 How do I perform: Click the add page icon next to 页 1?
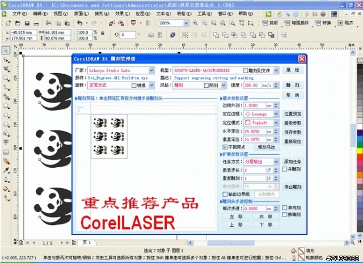[x=74, y=243]
